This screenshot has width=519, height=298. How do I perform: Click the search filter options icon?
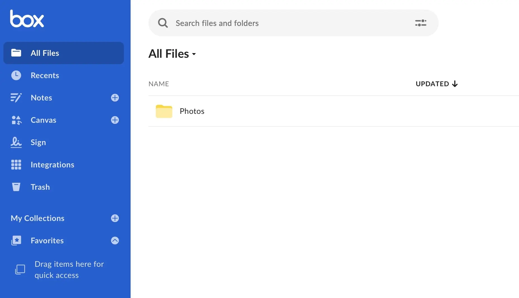pos(421,23)
